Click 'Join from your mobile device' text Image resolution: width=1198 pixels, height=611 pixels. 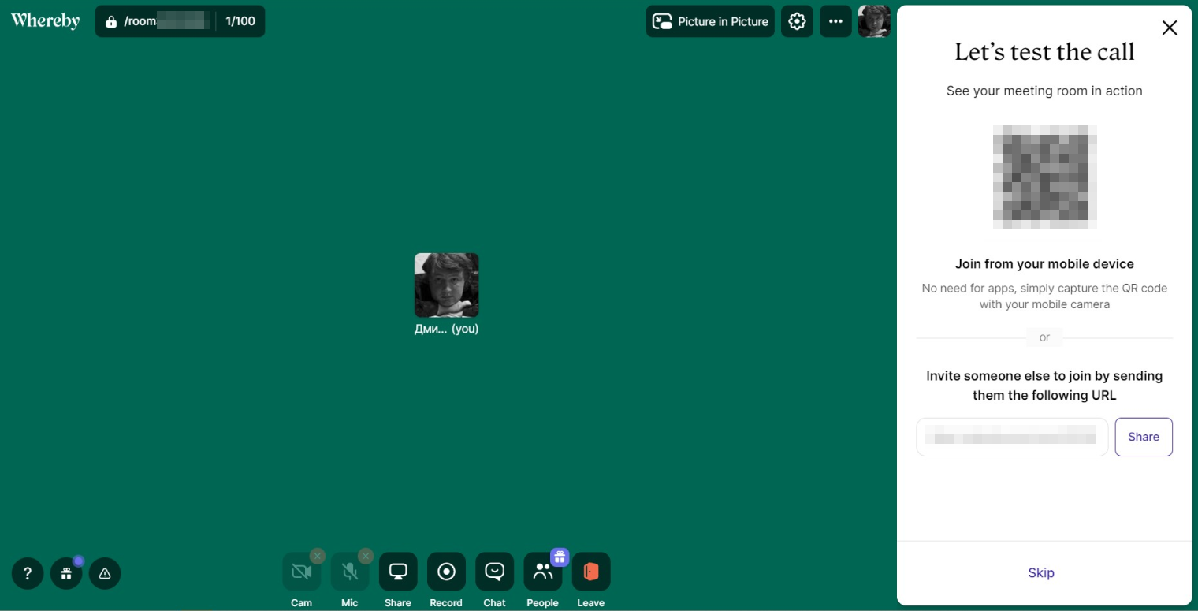[x=1044, y=264]
